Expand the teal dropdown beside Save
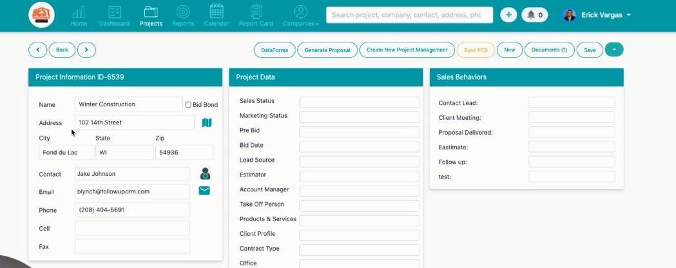The height and width of the screenshot is (268, 676). (x=614, y=50)
